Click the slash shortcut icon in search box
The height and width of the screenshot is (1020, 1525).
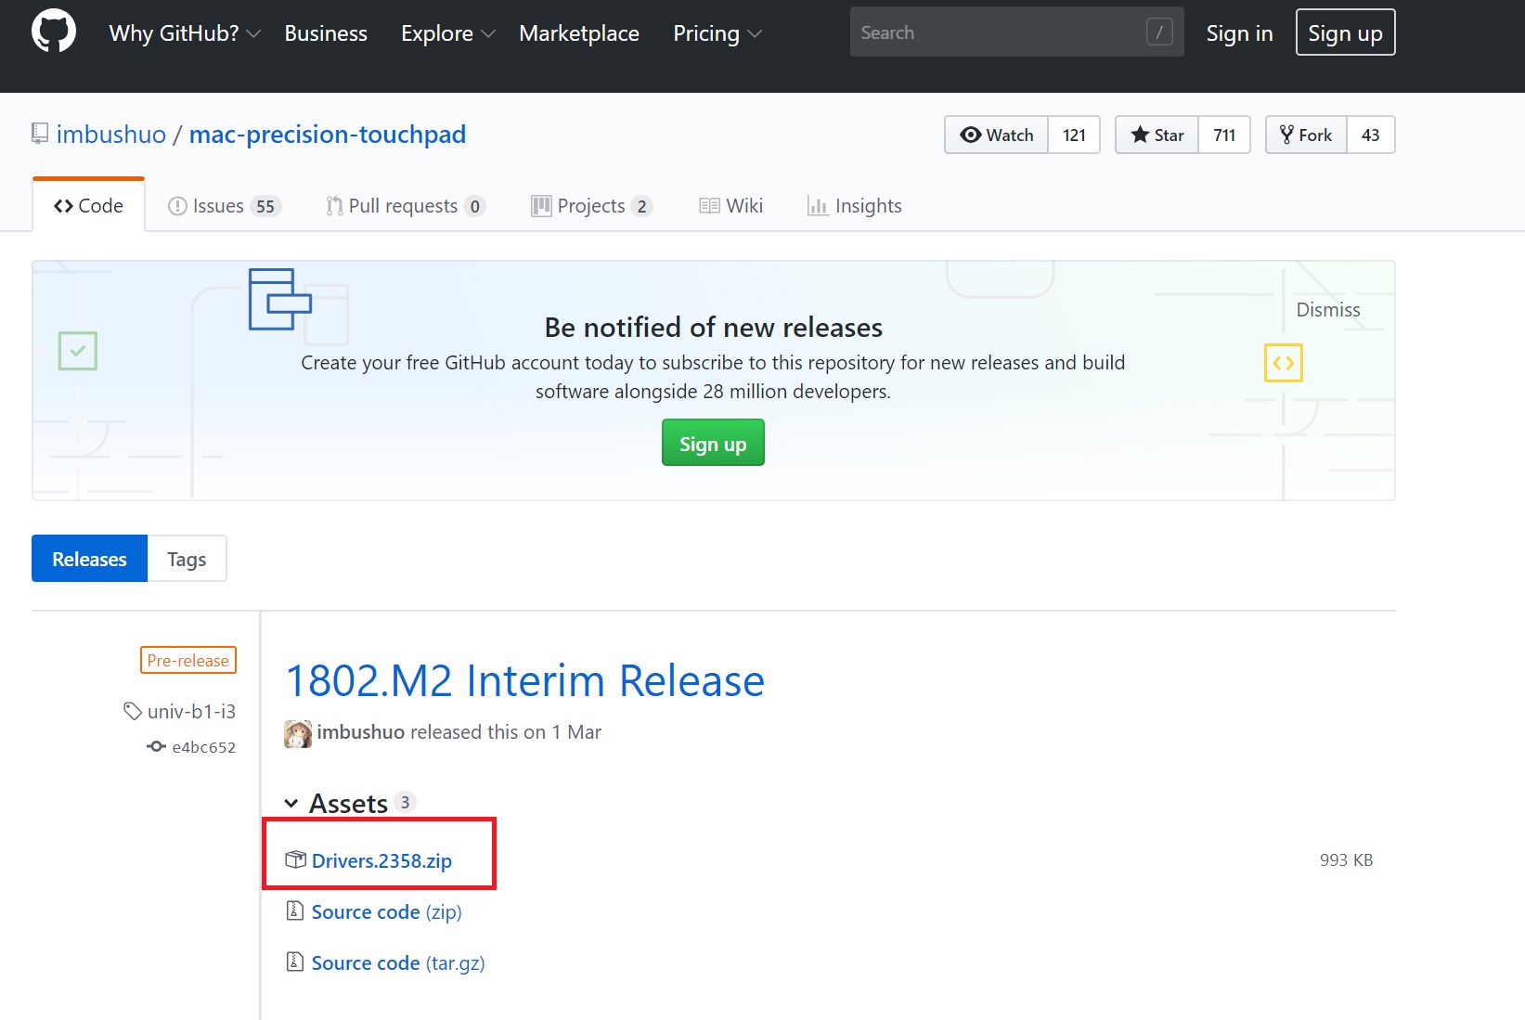pos(1159,32)
